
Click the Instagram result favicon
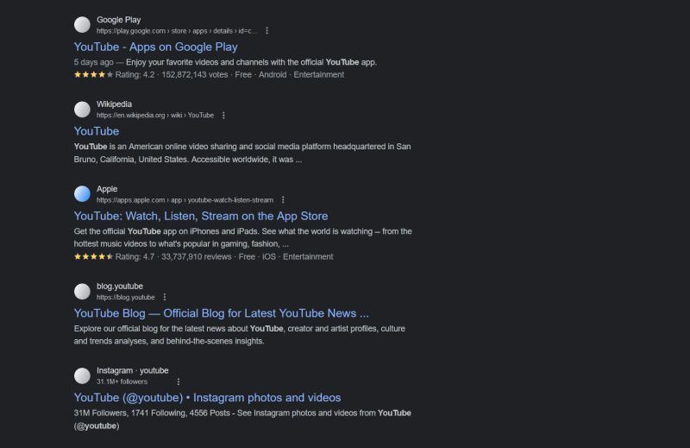[82, 375]
